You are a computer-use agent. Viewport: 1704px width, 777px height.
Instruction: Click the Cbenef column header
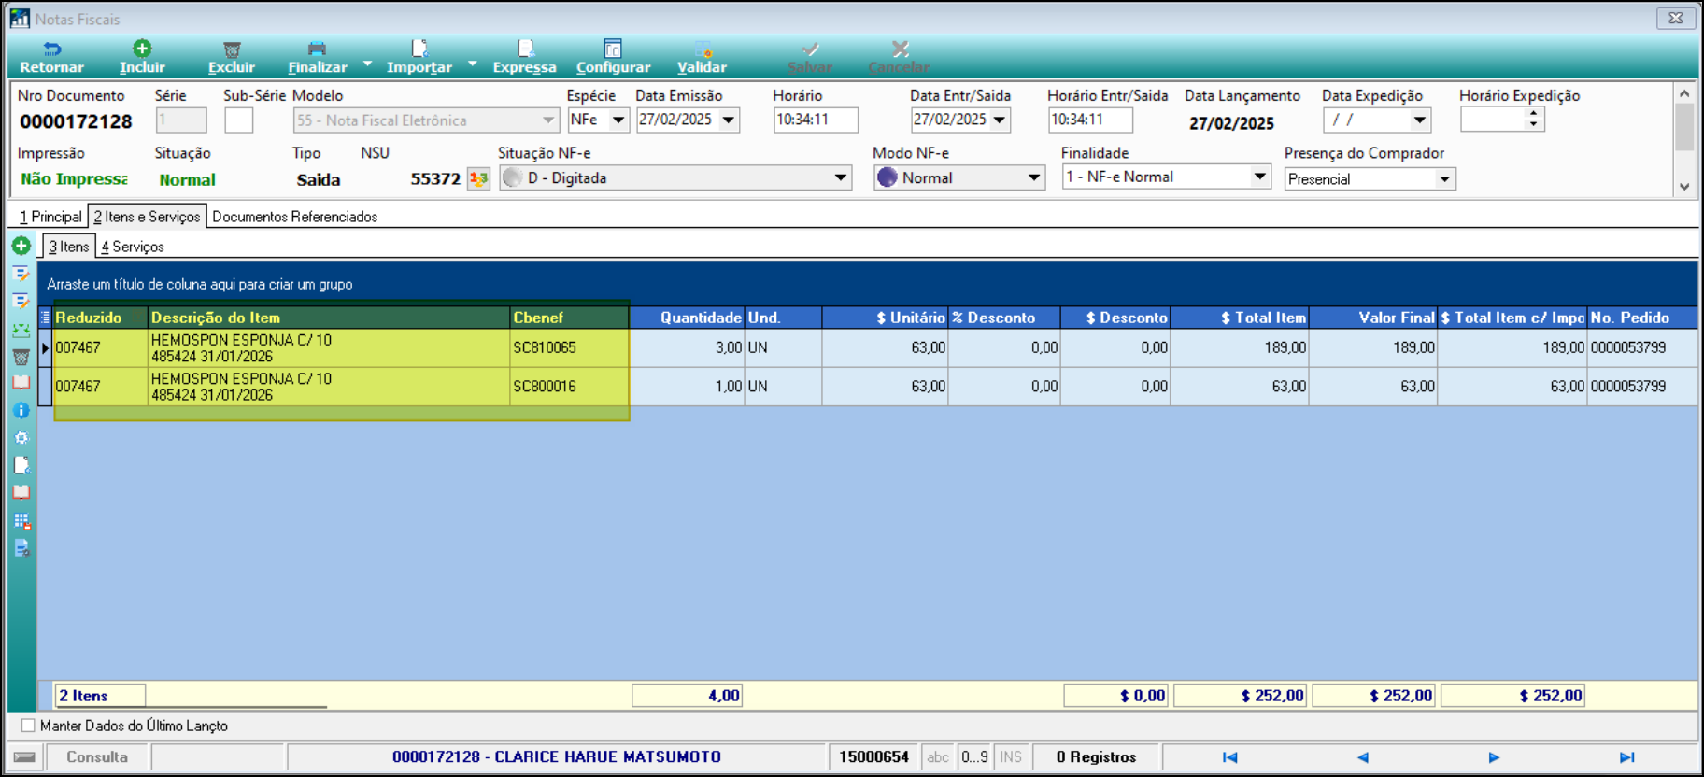pos(569,318)
